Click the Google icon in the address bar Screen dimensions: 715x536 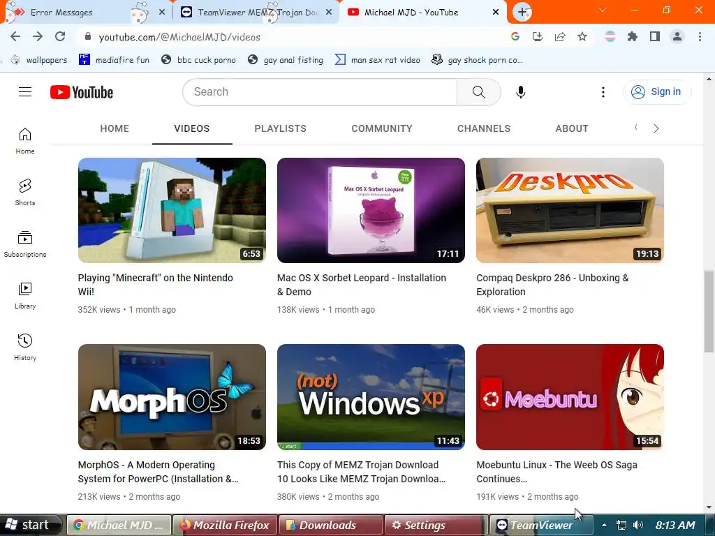click(515, 36)
